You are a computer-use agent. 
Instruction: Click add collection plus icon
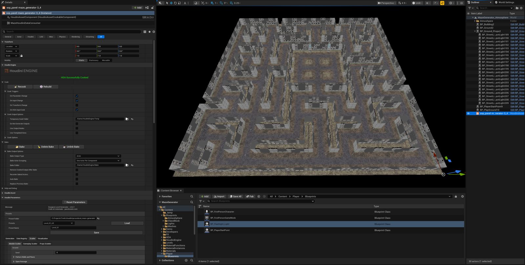pyautogui.click(x=186, y=260)
